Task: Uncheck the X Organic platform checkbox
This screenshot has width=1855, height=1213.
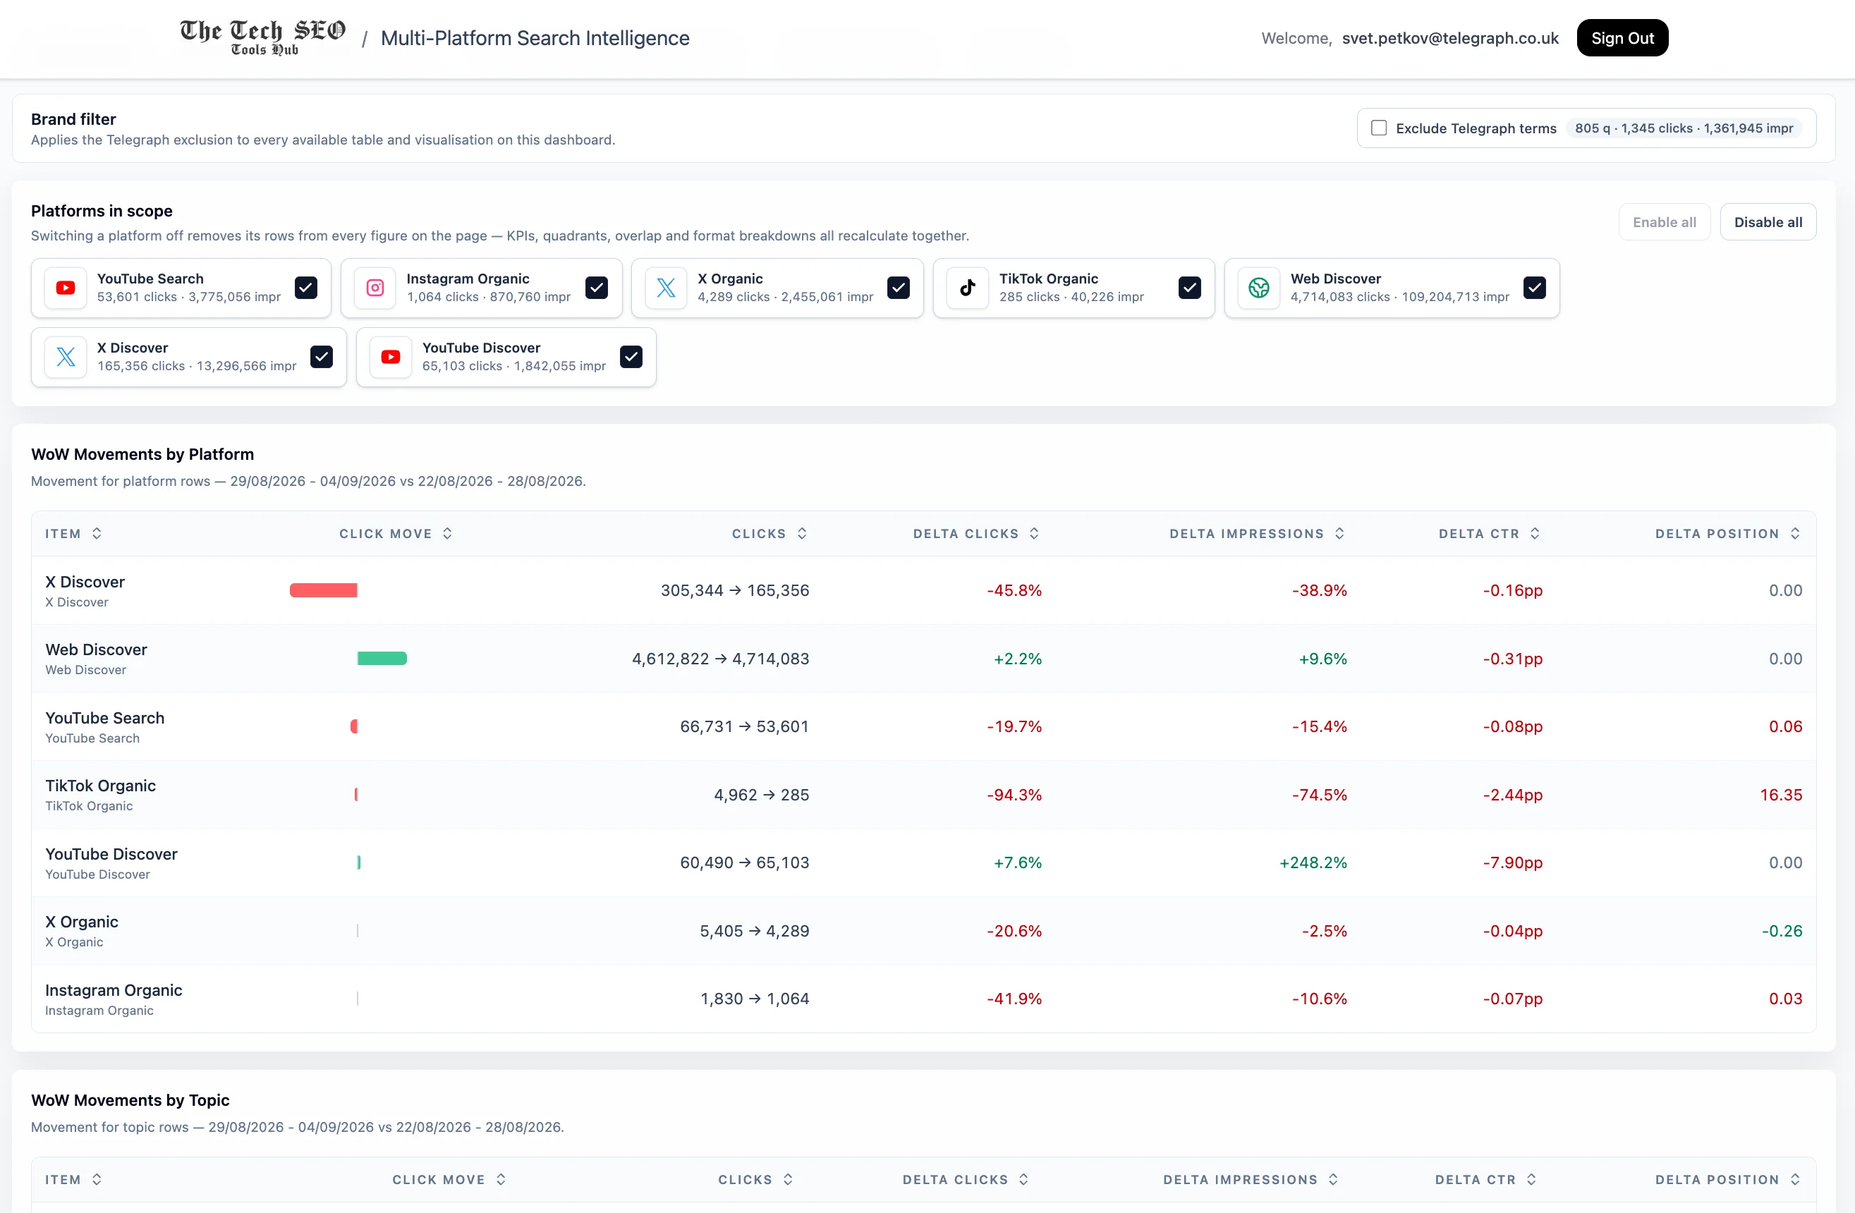Action: (898, 288)
